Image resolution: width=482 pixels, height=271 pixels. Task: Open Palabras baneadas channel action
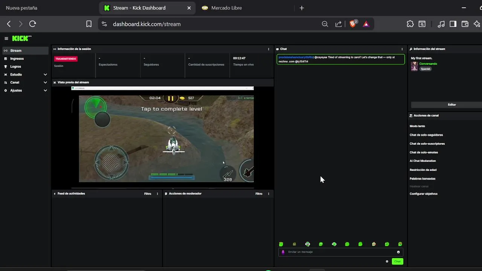(423, 179)
